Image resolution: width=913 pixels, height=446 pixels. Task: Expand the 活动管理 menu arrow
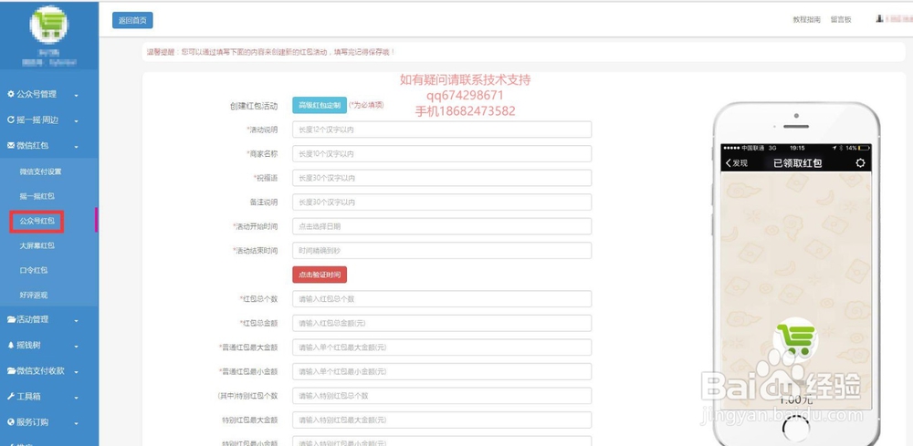[77, 320]
